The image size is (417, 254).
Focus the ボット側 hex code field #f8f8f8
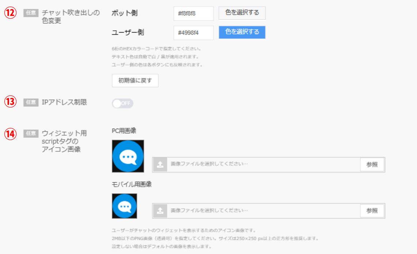[x=193, y=14]
